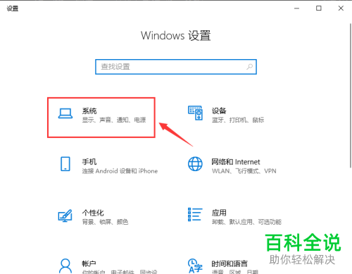Viewport: 352px width, 274px height.
Task: Click 连接 Android 设备和 iPhone description
Action: 120,171
